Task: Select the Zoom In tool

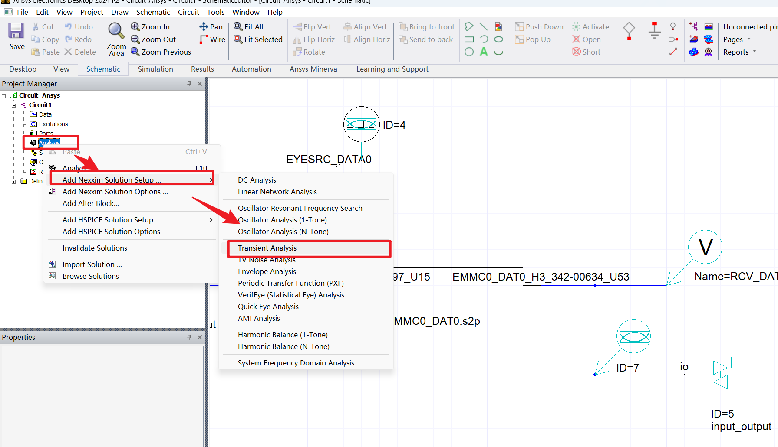Action: tap(150, 27)
